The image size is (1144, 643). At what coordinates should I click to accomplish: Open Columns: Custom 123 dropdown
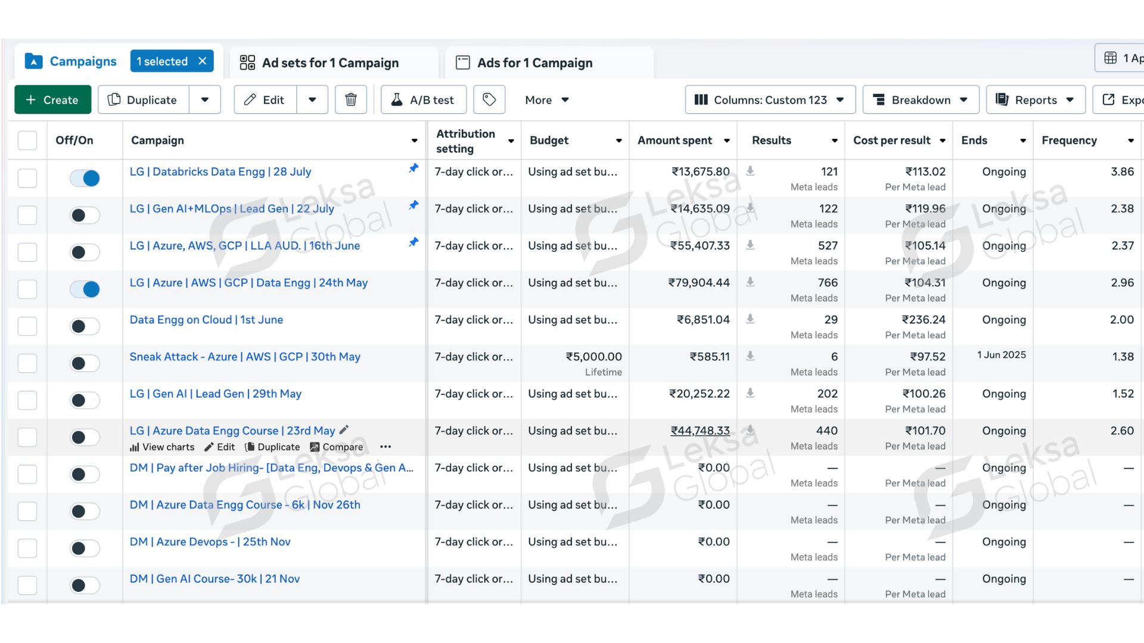[x=770, y=99]
